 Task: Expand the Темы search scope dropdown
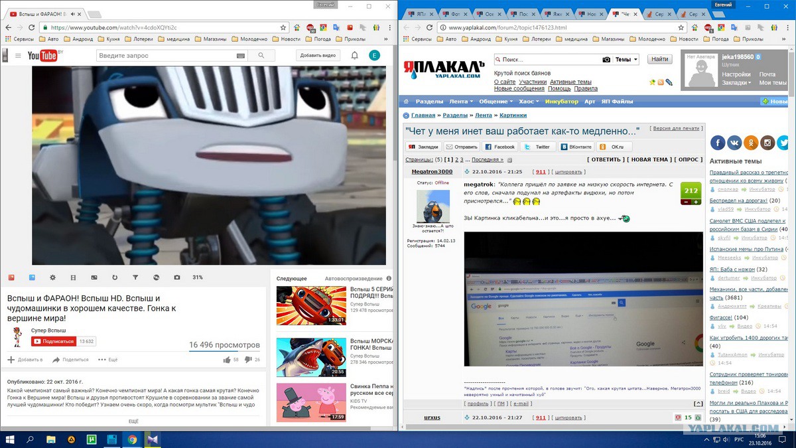[x=626, y=60]
